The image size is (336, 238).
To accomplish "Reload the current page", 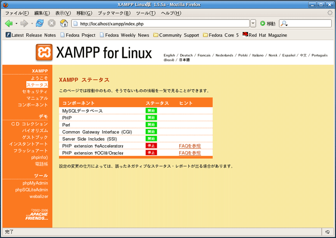I will point(40,23).
